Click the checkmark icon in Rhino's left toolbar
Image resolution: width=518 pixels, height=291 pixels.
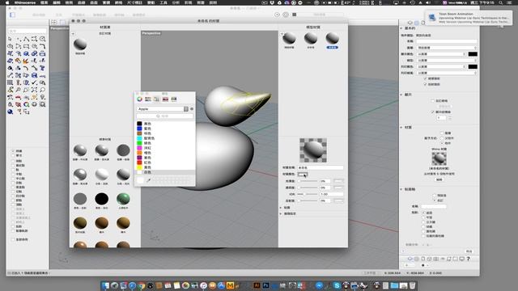pyautogui.click(x=34, y=82)
